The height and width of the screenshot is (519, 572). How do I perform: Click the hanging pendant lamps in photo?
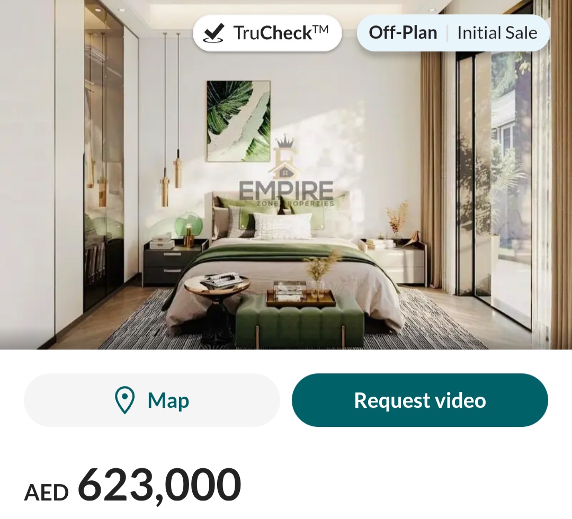tap(172, 120)
